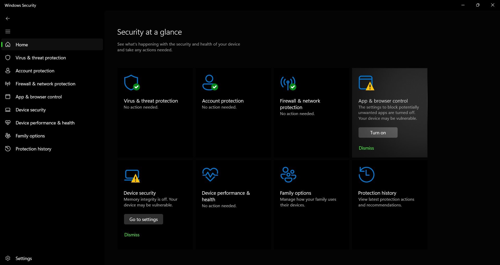Image resolution: width=500 pixels, height=265 pixels.
Task: Click the clock icon beside Protection history in sidebar
Action: pyautogui.click(x=8, y=149)
